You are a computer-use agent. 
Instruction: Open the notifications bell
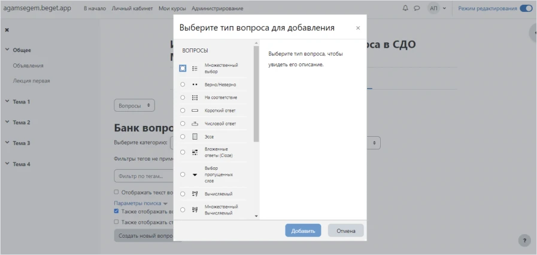click(x=405, y=8)
